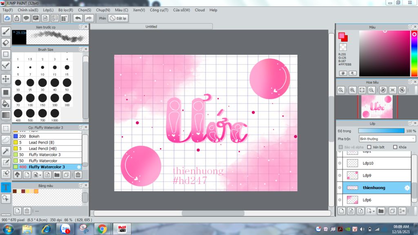Duplicate the current layer
The height and width of the screenshot is (235, 418).
pyautogui.click(x=392, y=211)
